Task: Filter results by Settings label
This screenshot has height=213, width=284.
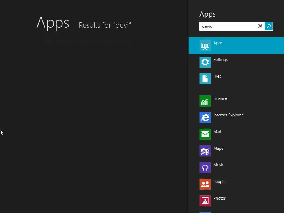Action: coord(220,60)
